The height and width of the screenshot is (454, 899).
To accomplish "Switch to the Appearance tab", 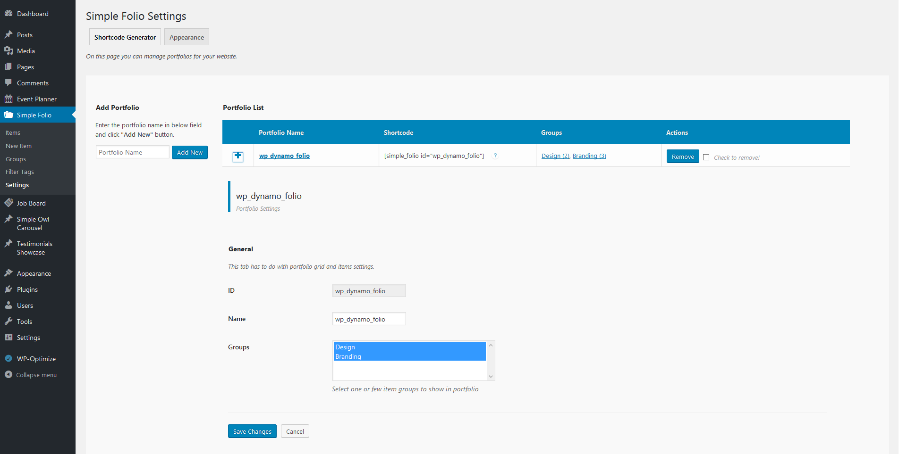I will pos(187,37).
